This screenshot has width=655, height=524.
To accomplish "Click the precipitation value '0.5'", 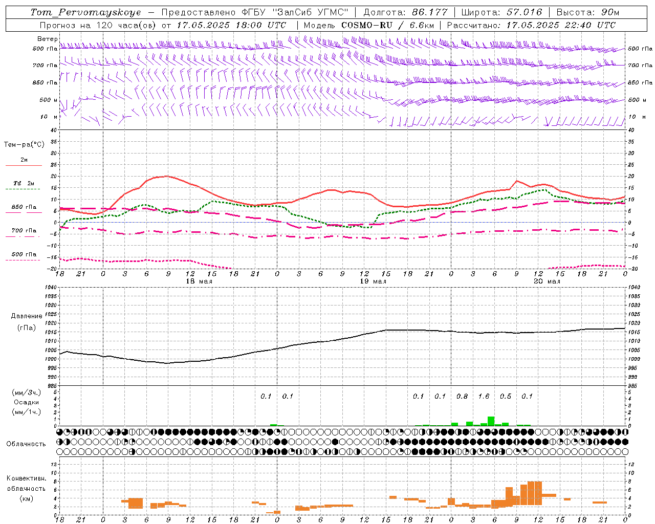I will tap(506, 396).
